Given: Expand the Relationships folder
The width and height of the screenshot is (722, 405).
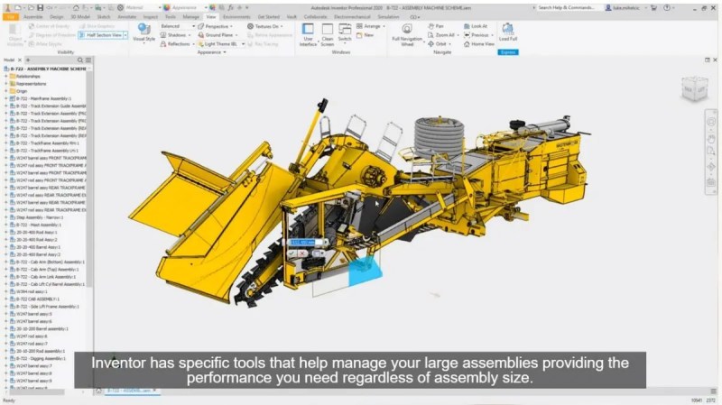Looking at the screenshot, I should coord(6,76).
